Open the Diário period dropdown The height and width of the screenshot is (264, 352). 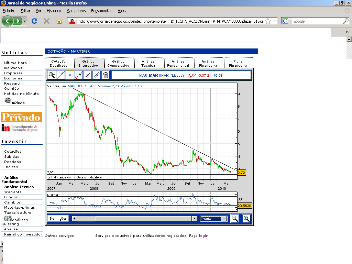(224, 219)
